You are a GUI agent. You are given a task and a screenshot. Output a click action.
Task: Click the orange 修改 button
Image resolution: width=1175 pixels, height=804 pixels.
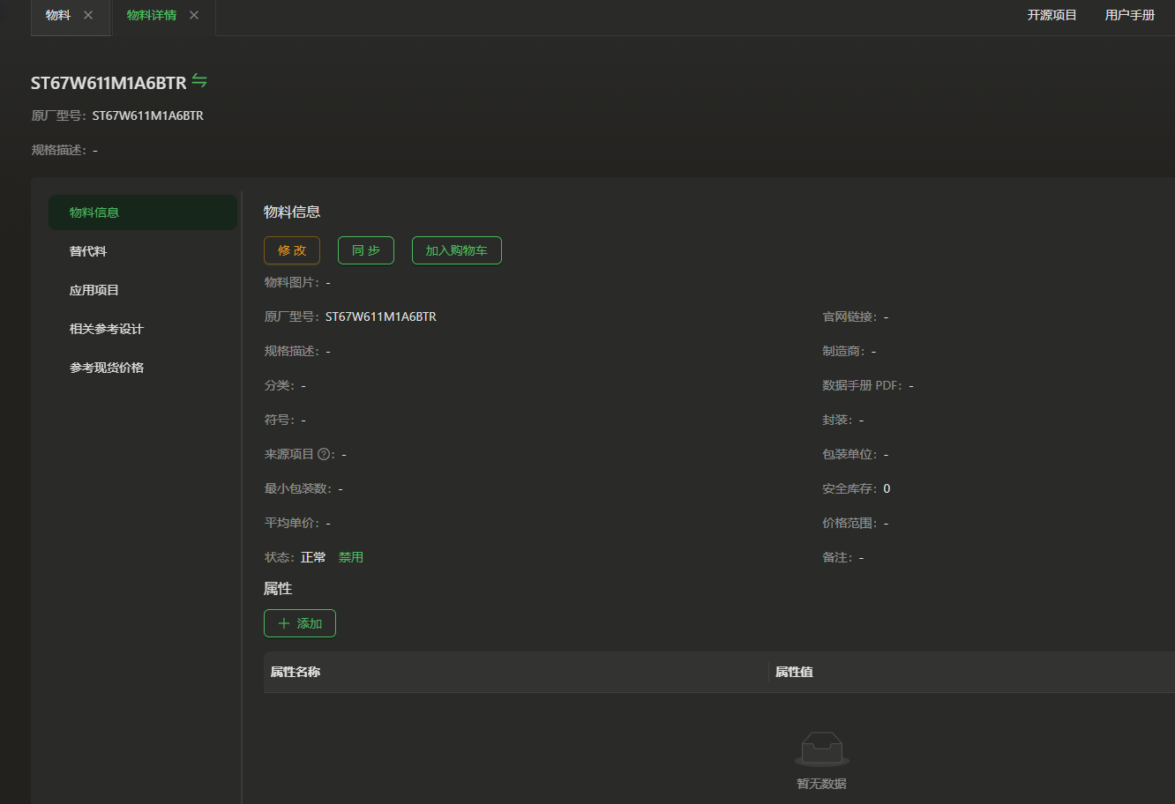292,250
